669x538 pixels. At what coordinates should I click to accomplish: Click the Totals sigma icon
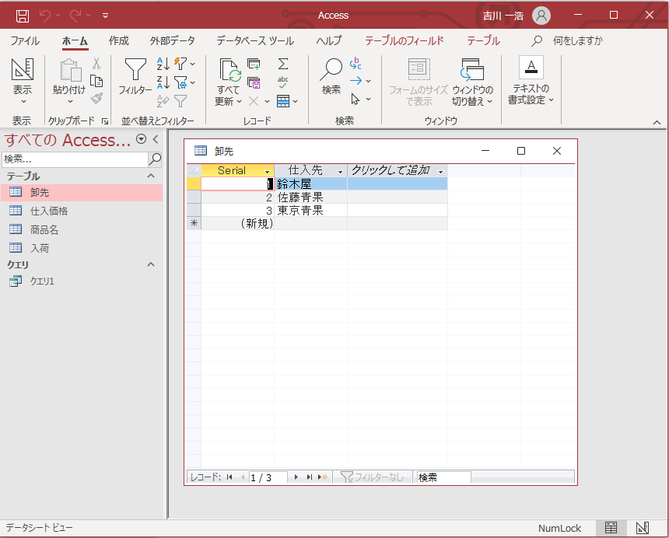click(x=283, y=64)
